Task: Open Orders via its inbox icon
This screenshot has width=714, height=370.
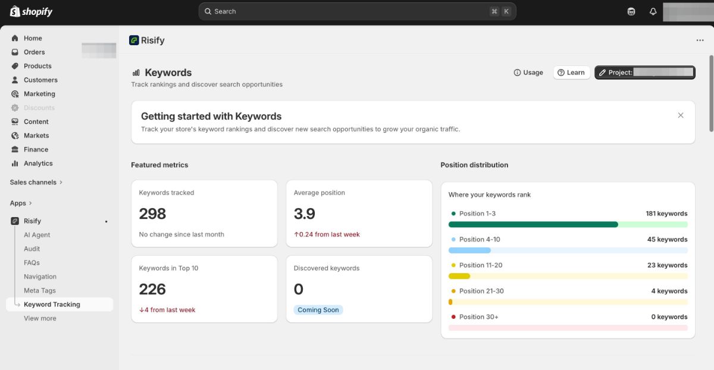Action: click(15, 52)
